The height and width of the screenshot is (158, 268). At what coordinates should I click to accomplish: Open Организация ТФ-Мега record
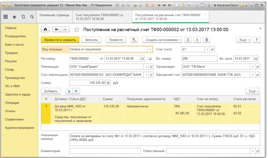[x=258, y=67]
